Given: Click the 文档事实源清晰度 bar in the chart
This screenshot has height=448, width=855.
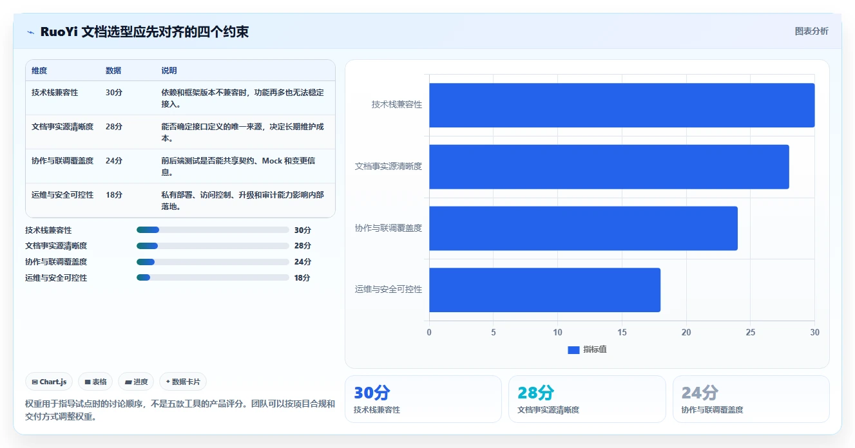Looking at the screenshot, I should click(x=609, y=167).
